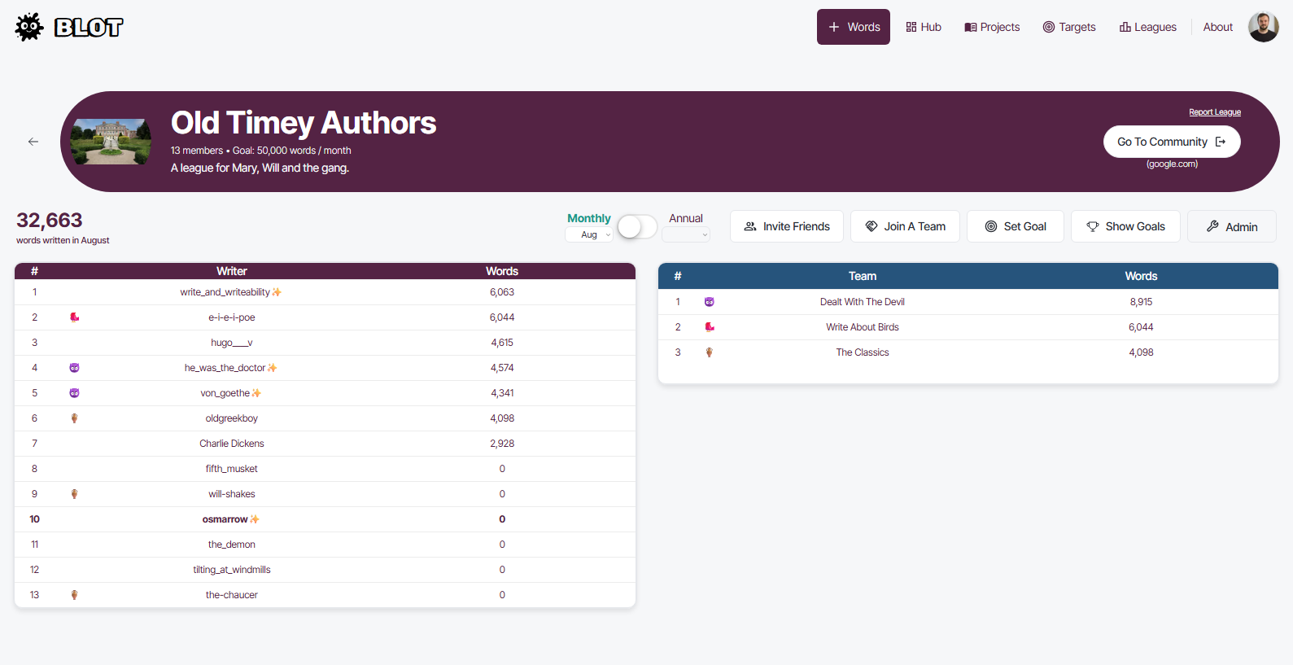
Task: Click the target icon on Set Goal
Action: 991,226
